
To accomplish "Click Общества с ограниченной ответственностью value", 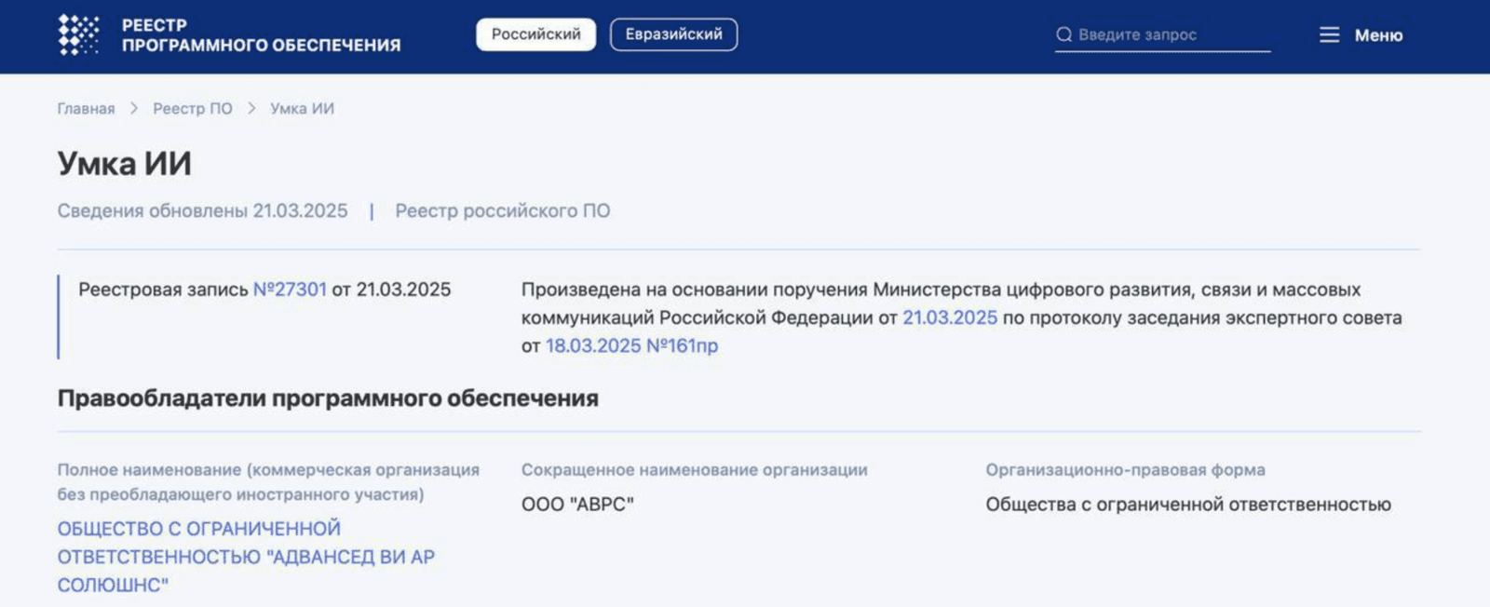I will tap(1188, 505).
